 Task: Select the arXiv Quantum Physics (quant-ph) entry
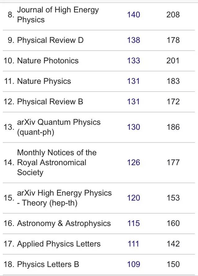click(x=59, y=127)
